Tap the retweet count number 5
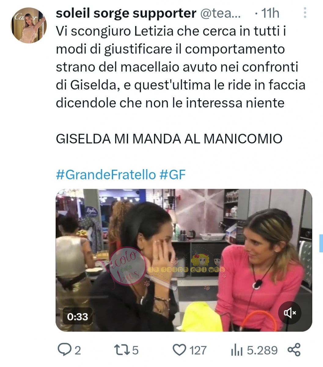323x367 pixels. (135, 350)
